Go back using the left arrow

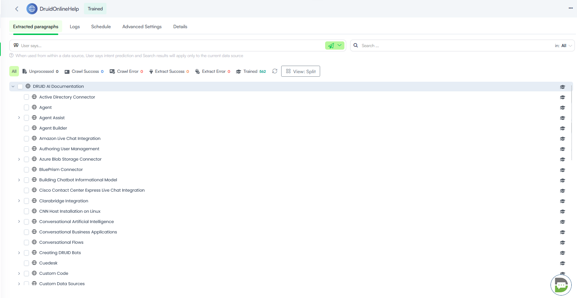pyautogui.click(x=17, y=9)
